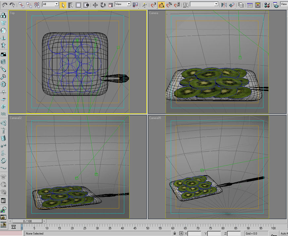The width and height of the screenshot is (288, 236).
Task: Click the 'Grid = 0.0' status readout
Action: click(x=251, y=233)
